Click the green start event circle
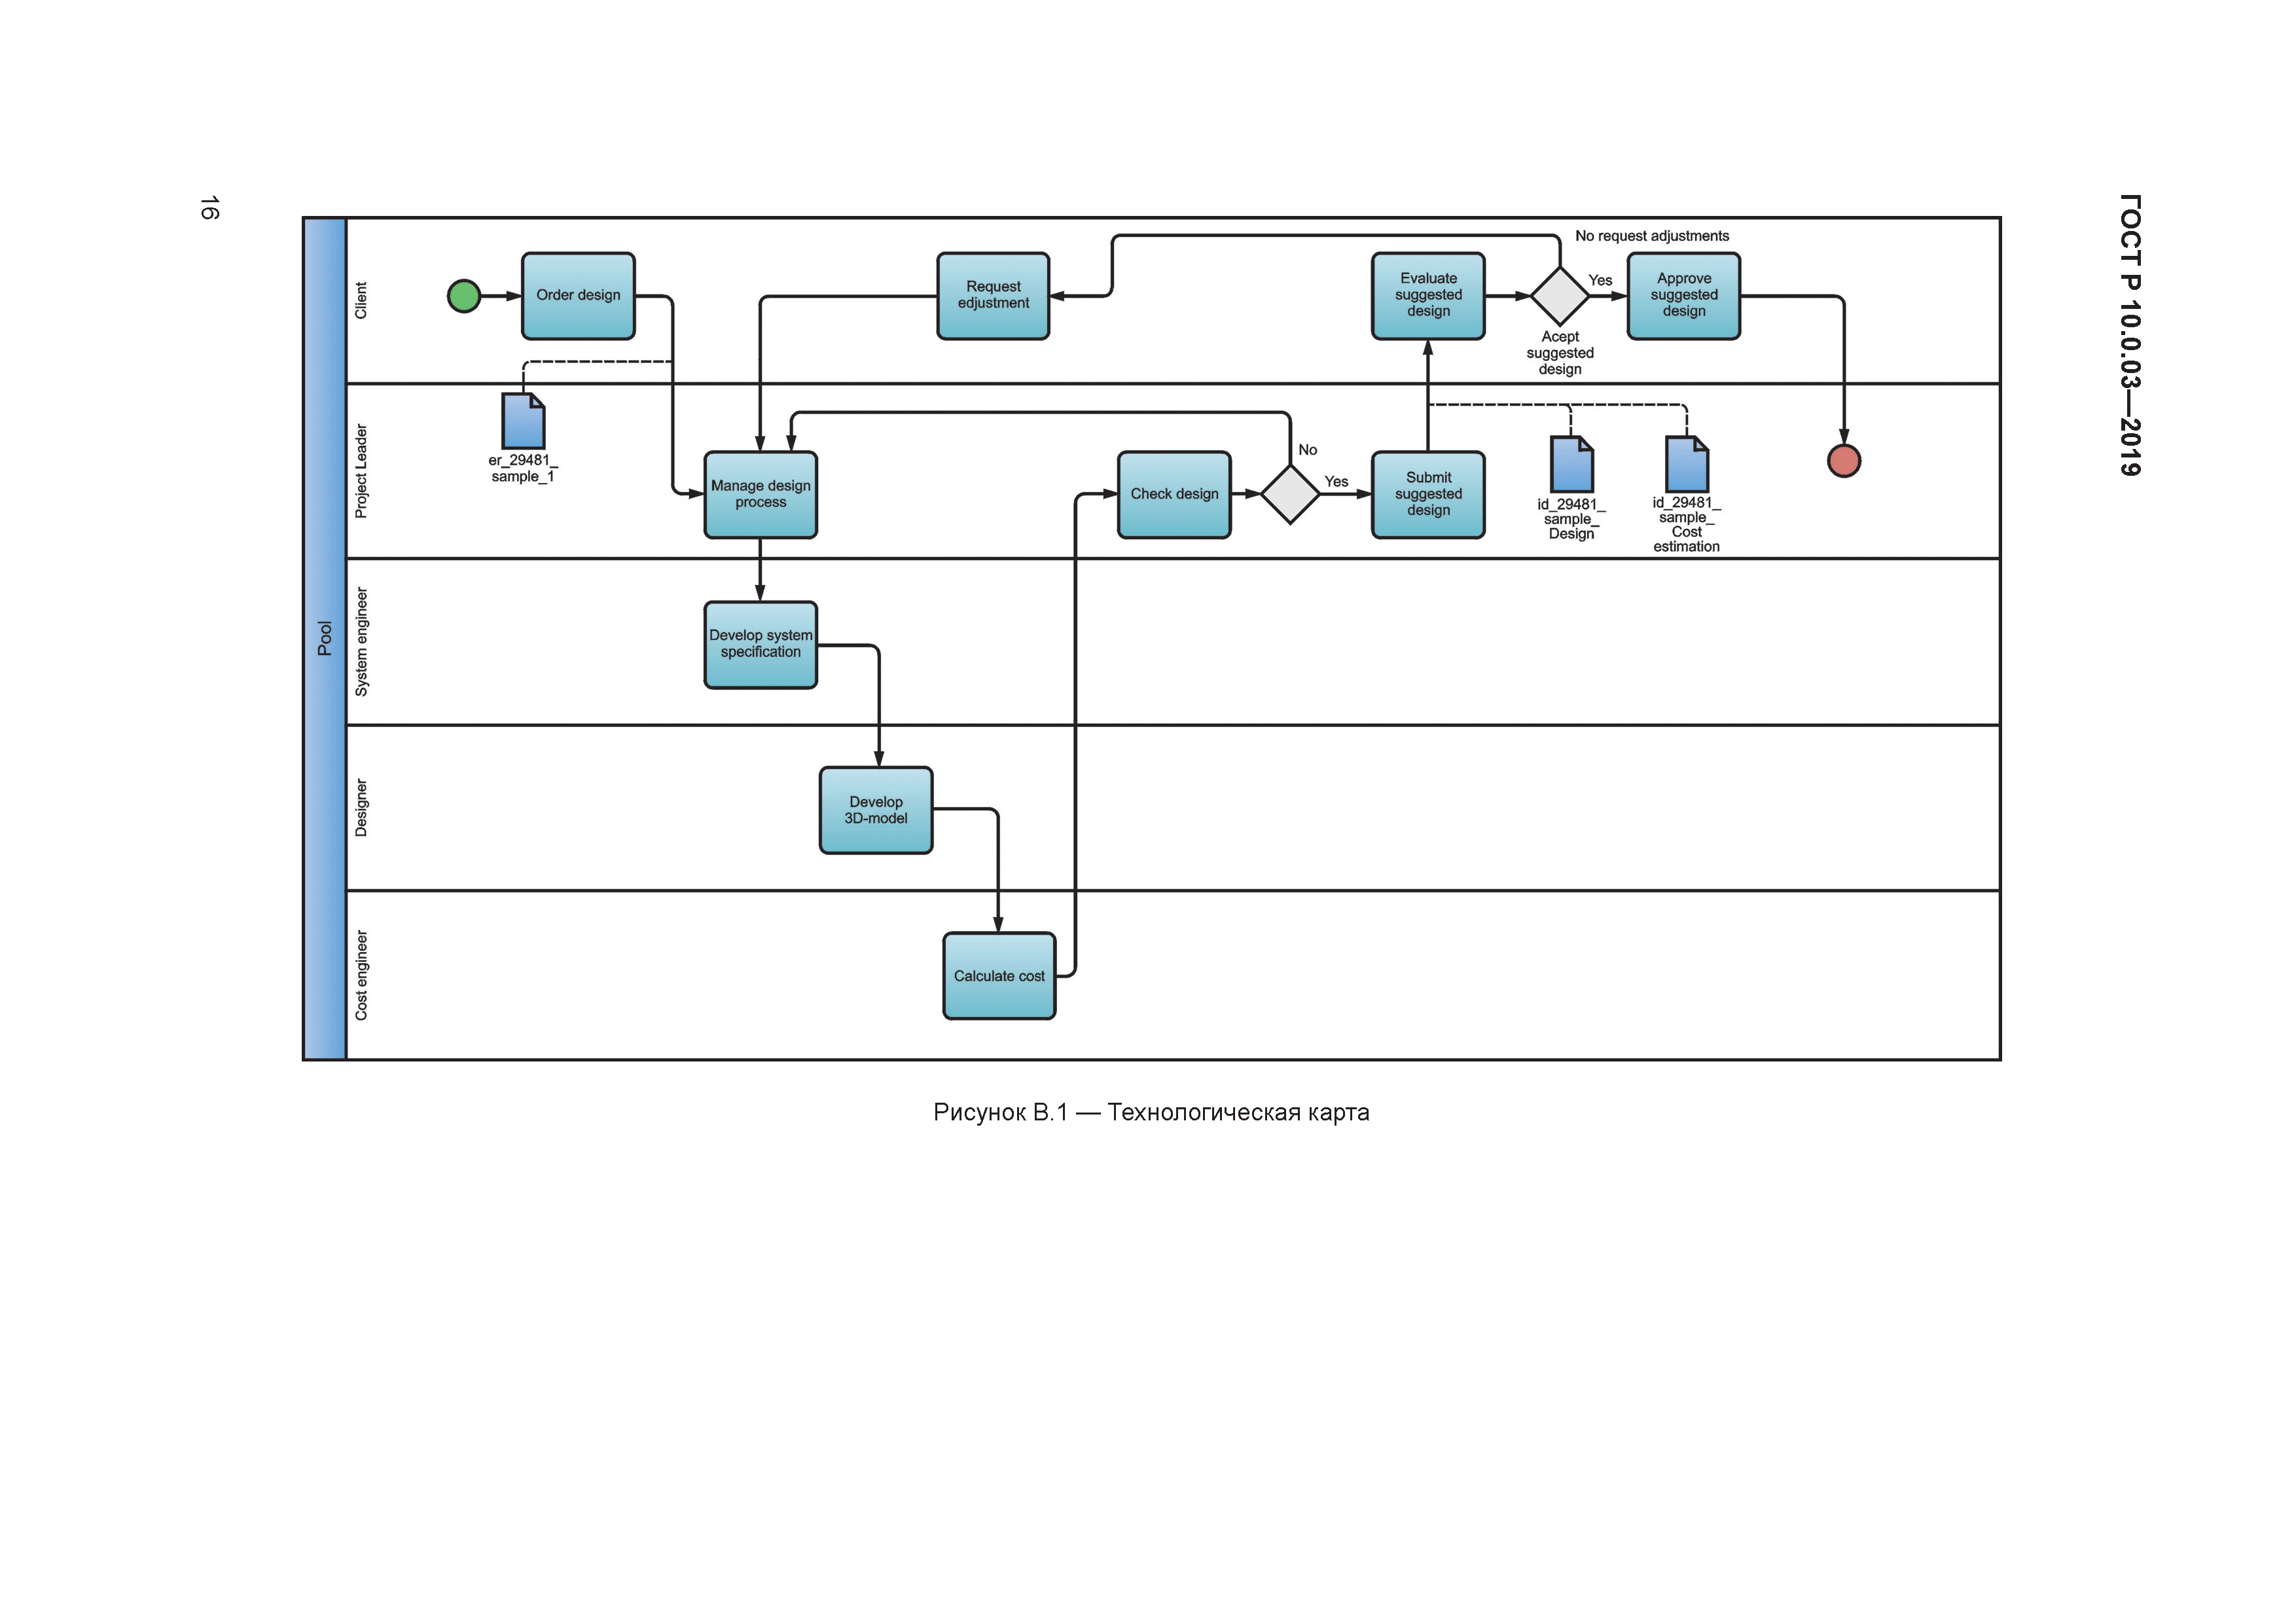The height and width of the screenshot is (1623, 2296). pyautogui.click(x=464, y=296)
